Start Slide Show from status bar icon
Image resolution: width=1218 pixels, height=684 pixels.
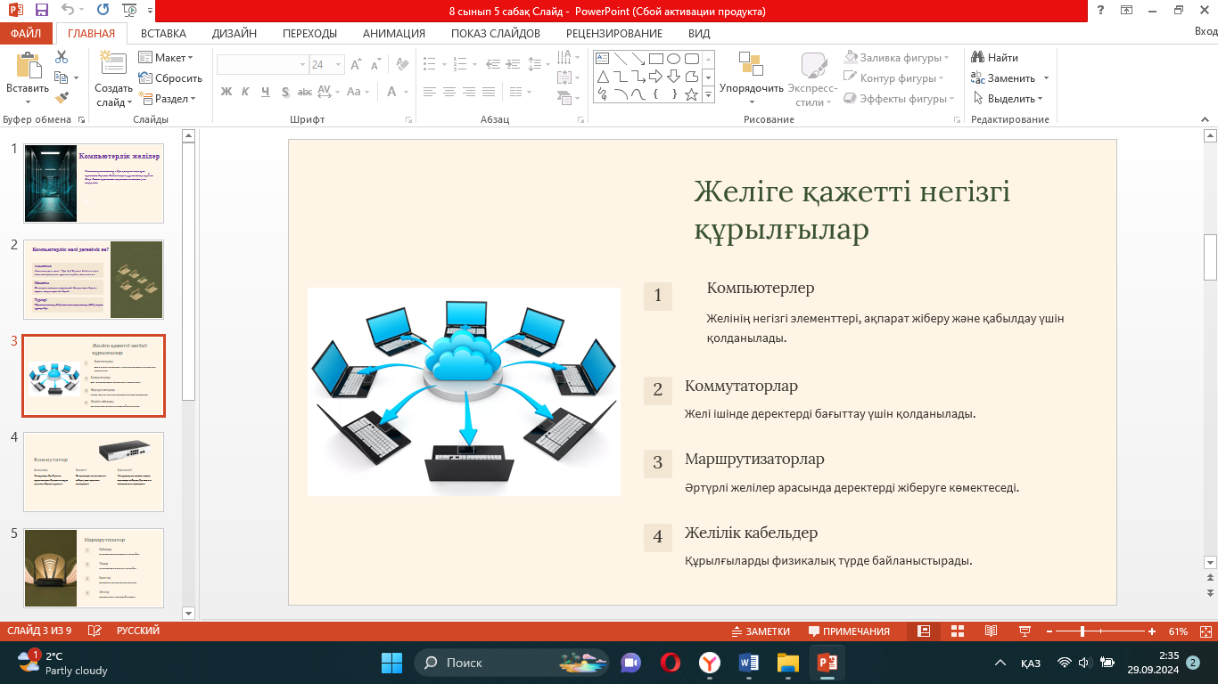coord(1024,631)
